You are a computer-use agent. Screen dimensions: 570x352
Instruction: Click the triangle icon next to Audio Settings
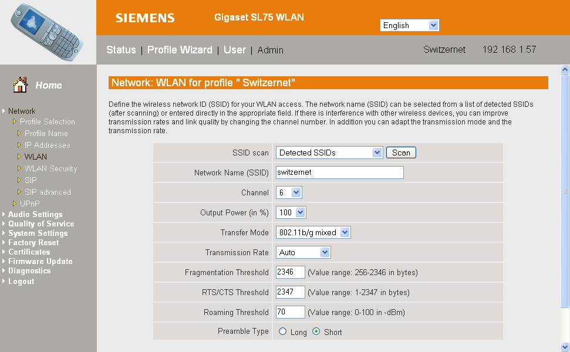pyautogui.click(x=4, y=214)
